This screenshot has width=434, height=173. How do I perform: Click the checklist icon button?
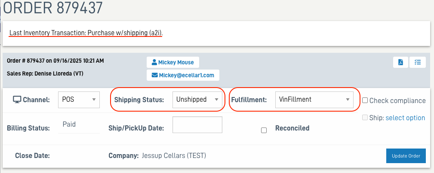pos(417,62)
